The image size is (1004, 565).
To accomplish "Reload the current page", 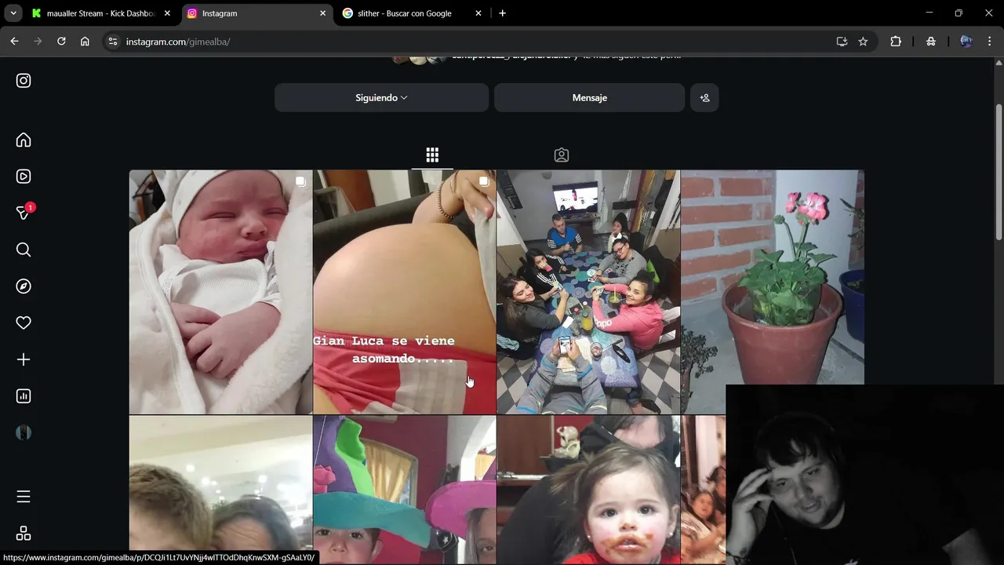I will click(61, 42).
